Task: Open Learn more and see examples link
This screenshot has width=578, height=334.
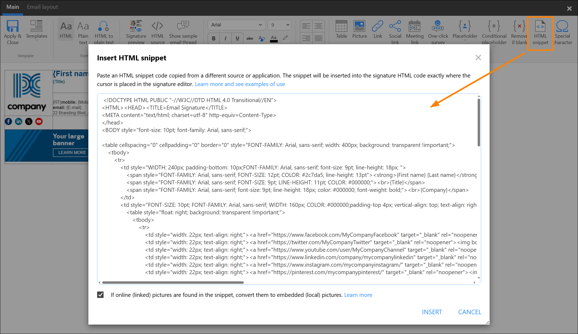Action: tap(240, 84)
